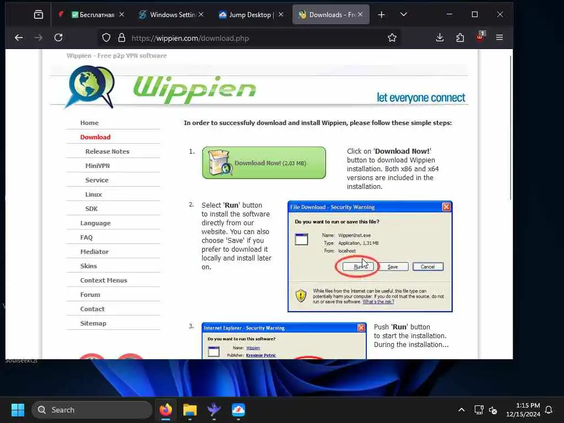Click the 'let everyone connect' slogan
The width and height of the screenshot is (564, 423).
tap(421, 97)
